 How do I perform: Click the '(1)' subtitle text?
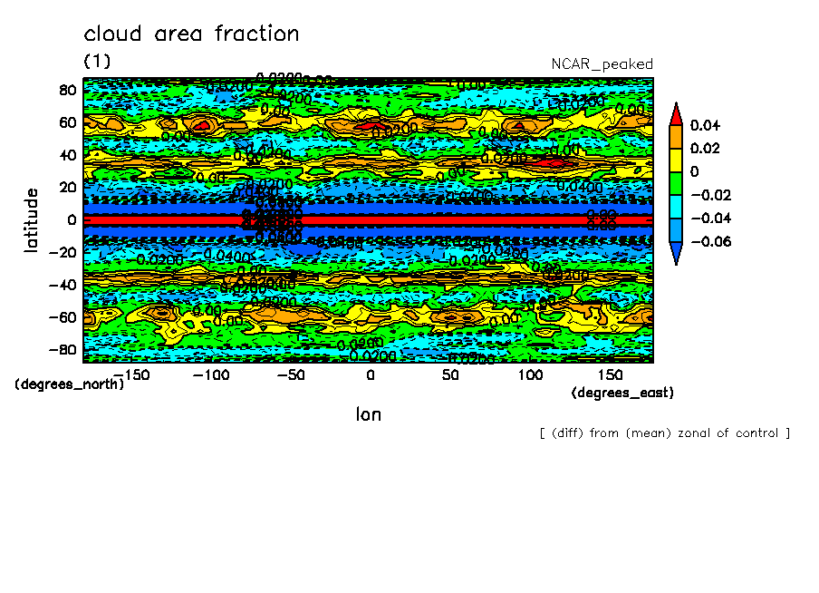(97, 61)
